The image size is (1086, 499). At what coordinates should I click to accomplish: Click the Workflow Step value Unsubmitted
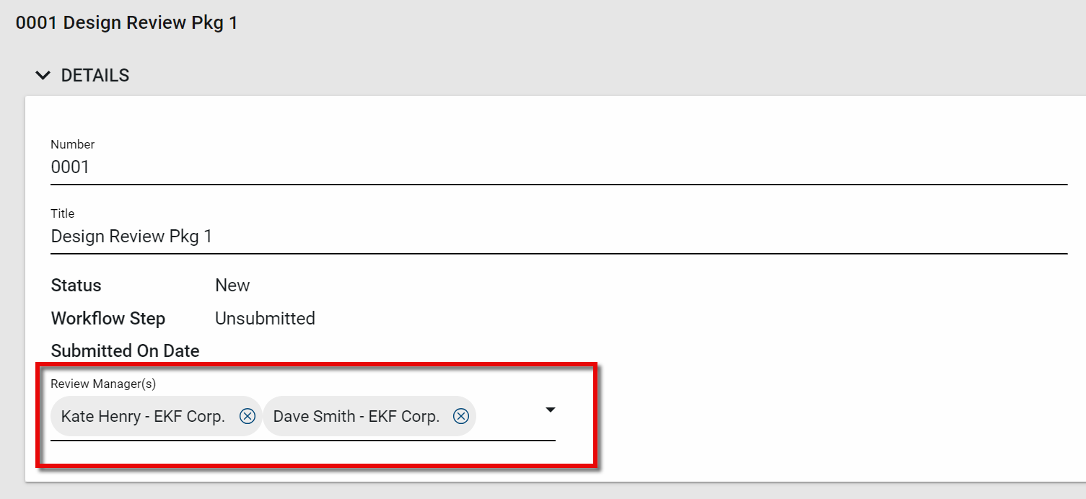(265, 319)
